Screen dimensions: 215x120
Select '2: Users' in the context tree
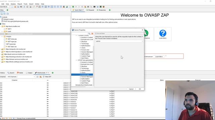(x=83, y=73)
